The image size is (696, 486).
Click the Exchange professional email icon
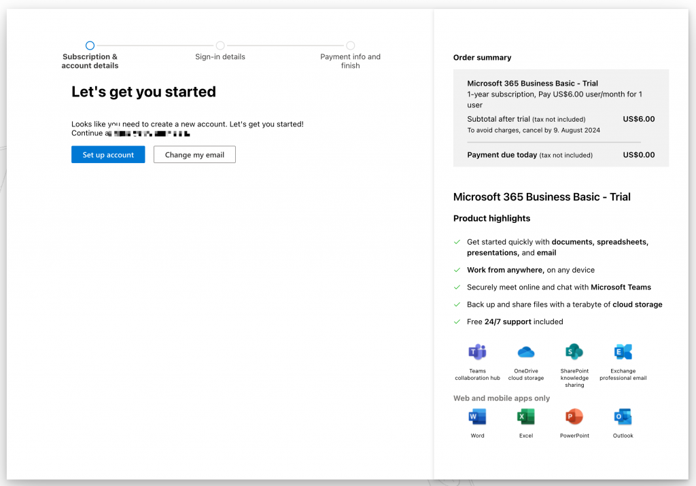point(623,352)
